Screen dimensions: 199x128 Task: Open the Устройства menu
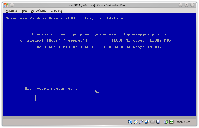pyautogui.click(x=39, y=11)
